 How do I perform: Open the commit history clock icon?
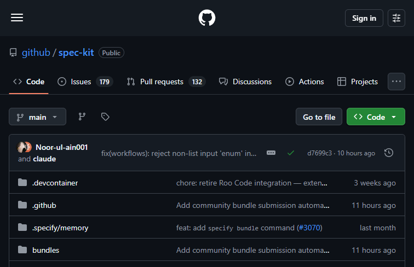point(389,153)
